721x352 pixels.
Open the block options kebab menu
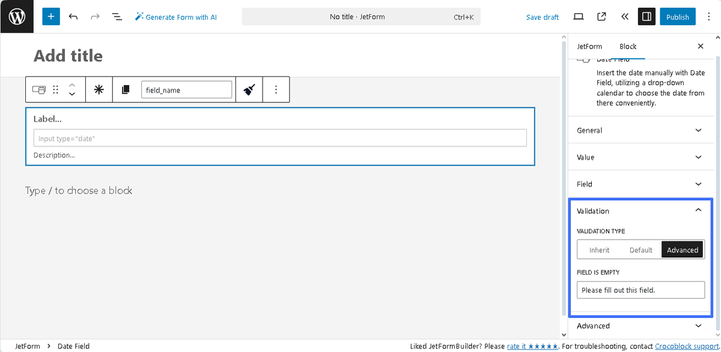pyautogui.click(x=276, y=89)
